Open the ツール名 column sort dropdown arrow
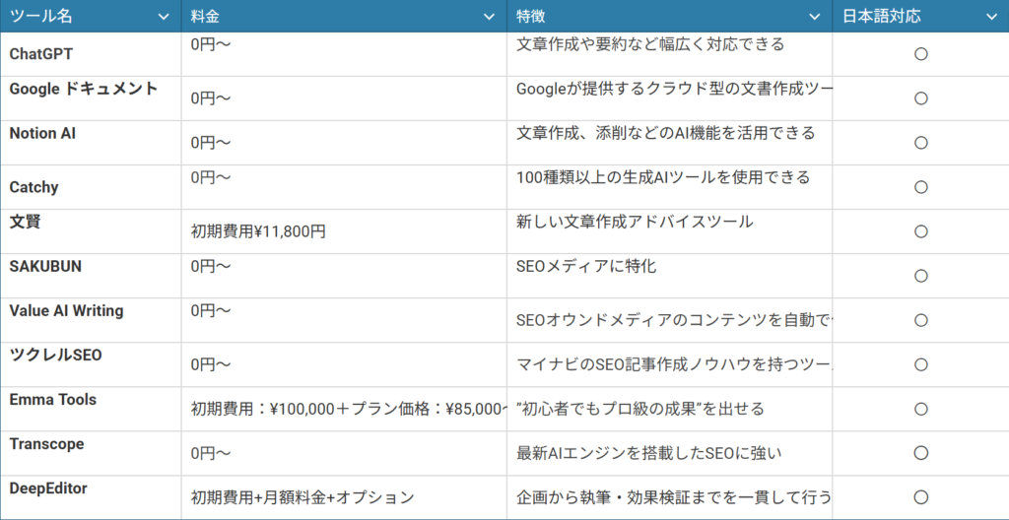 click(163, 17)
